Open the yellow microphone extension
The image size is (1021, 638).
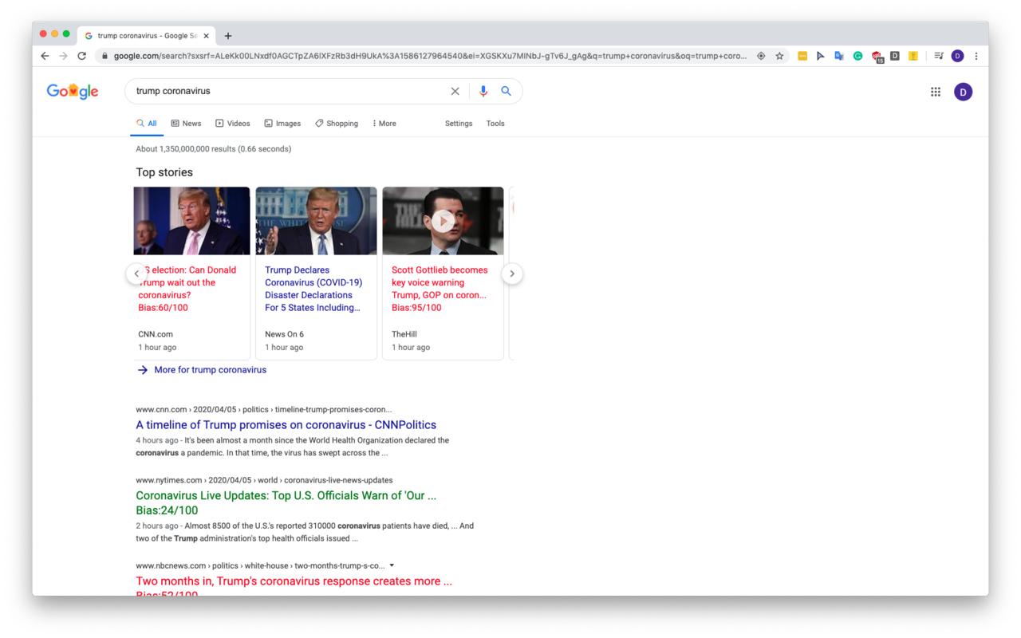pos(913,56)
